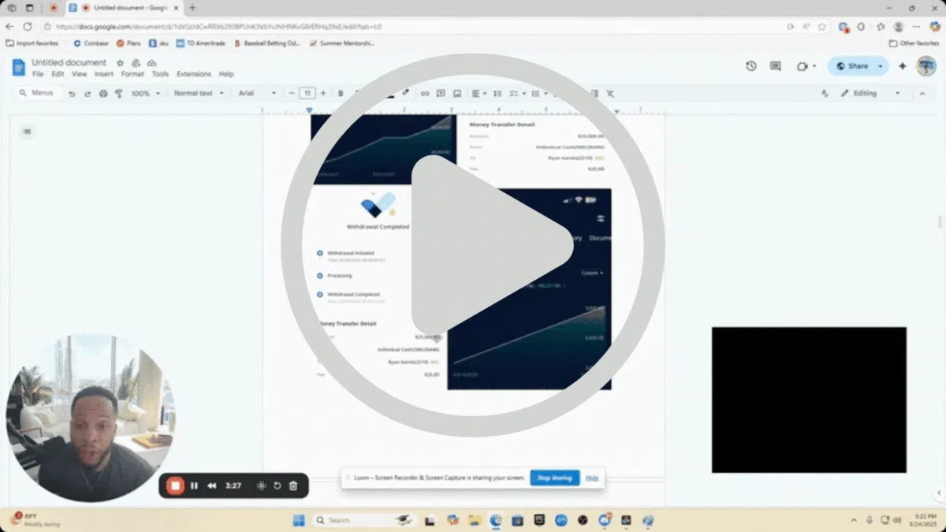Open the Editing mode dropdown
Image resolution: width=946 pixels, height=532 pixels.
point(870,93)
